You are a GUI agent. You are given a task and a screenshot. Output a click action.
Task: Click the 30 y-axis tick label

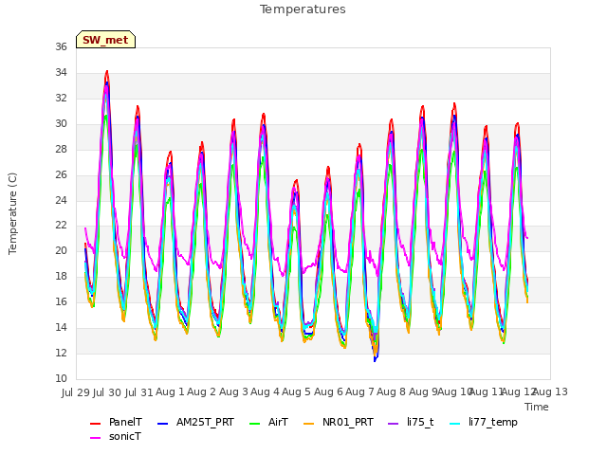[61, 123]
